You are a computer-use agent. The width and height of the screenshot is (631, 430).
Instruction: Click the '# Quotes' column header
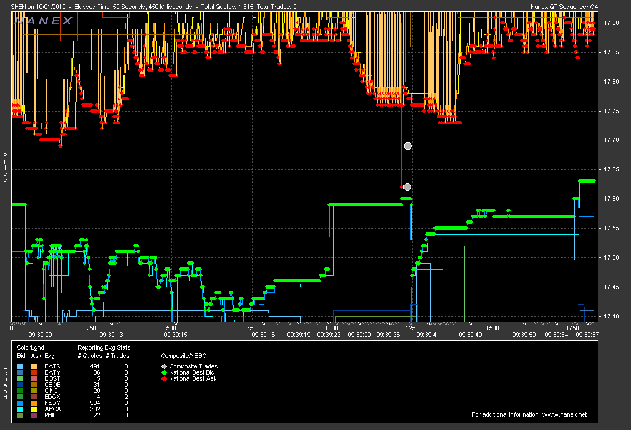90,356
